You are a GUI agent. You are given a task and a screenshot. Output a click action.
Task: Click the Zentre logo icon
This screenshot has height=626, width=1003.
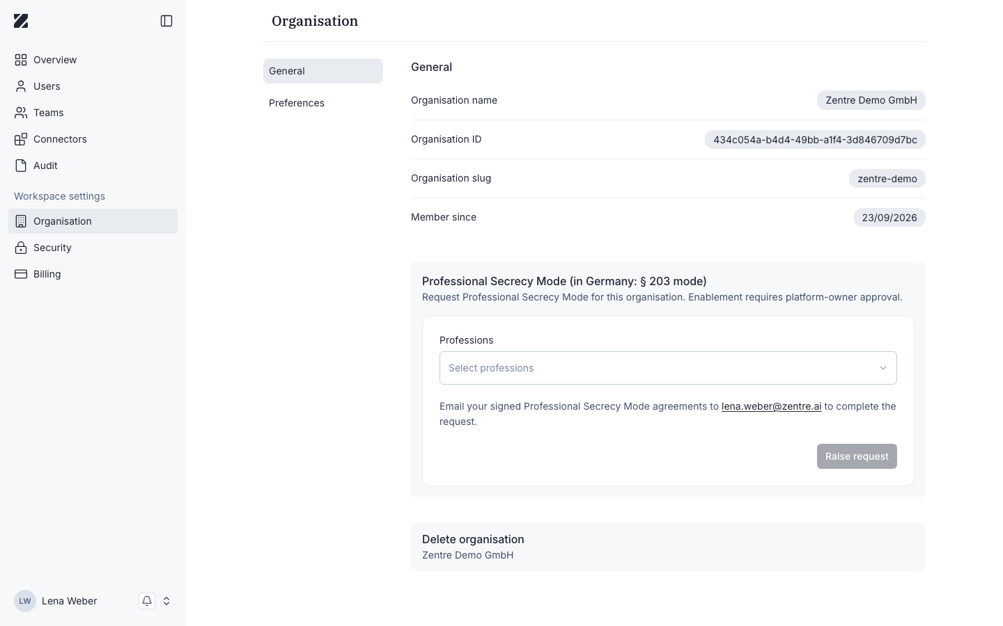click(x=21, y=21)
